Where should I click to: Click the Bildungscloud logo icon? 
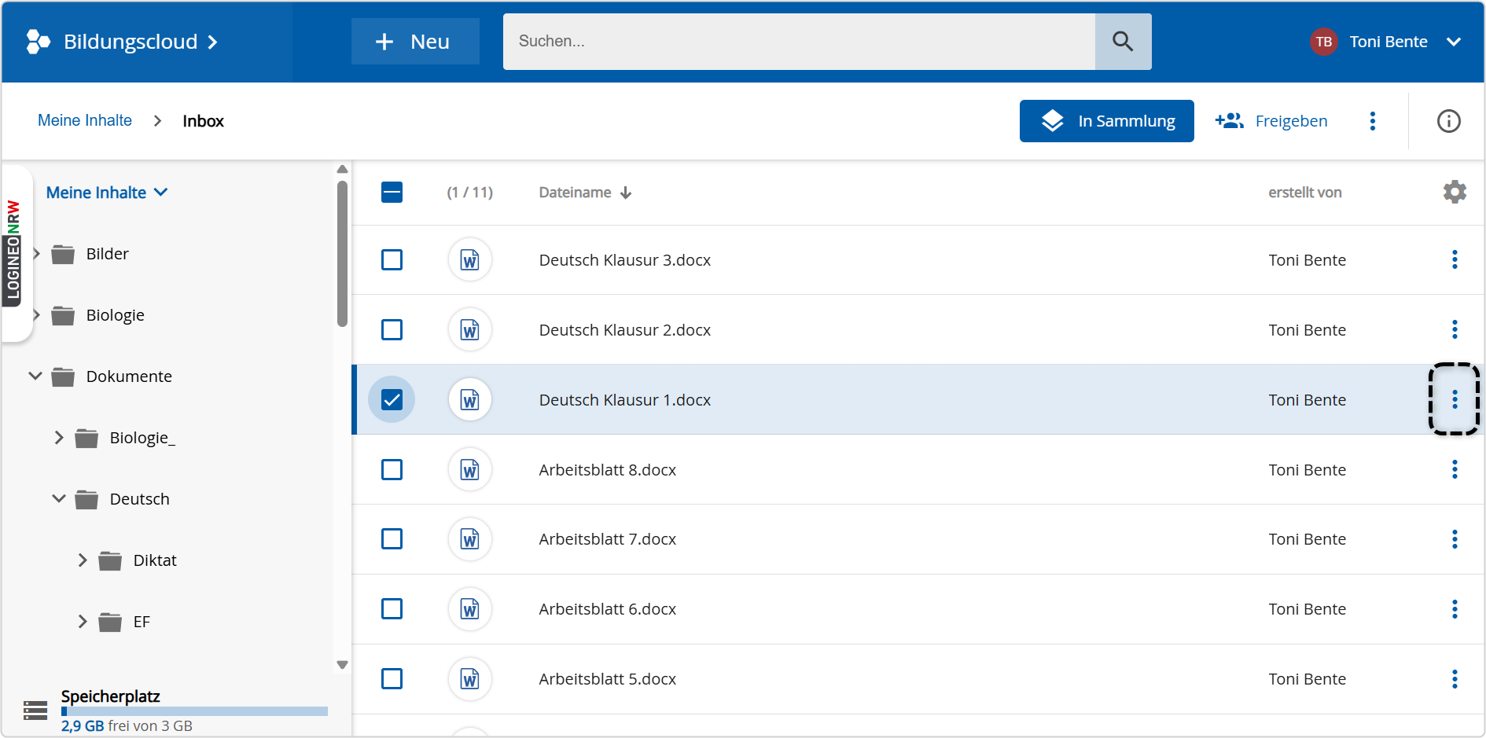[x=38, y=42]
